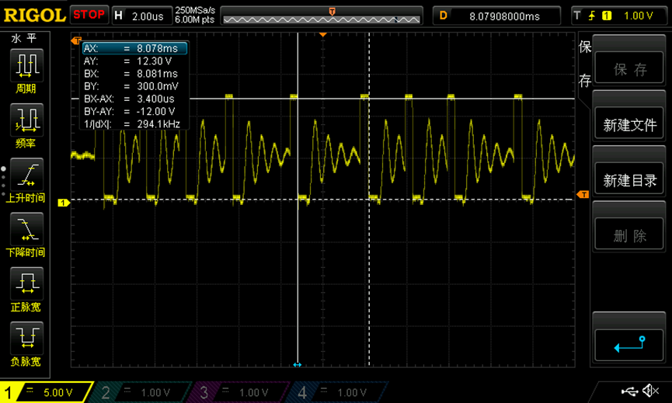Select the channel 3 tab
This screenshot has width=672, height=403.
click(238, 392)
